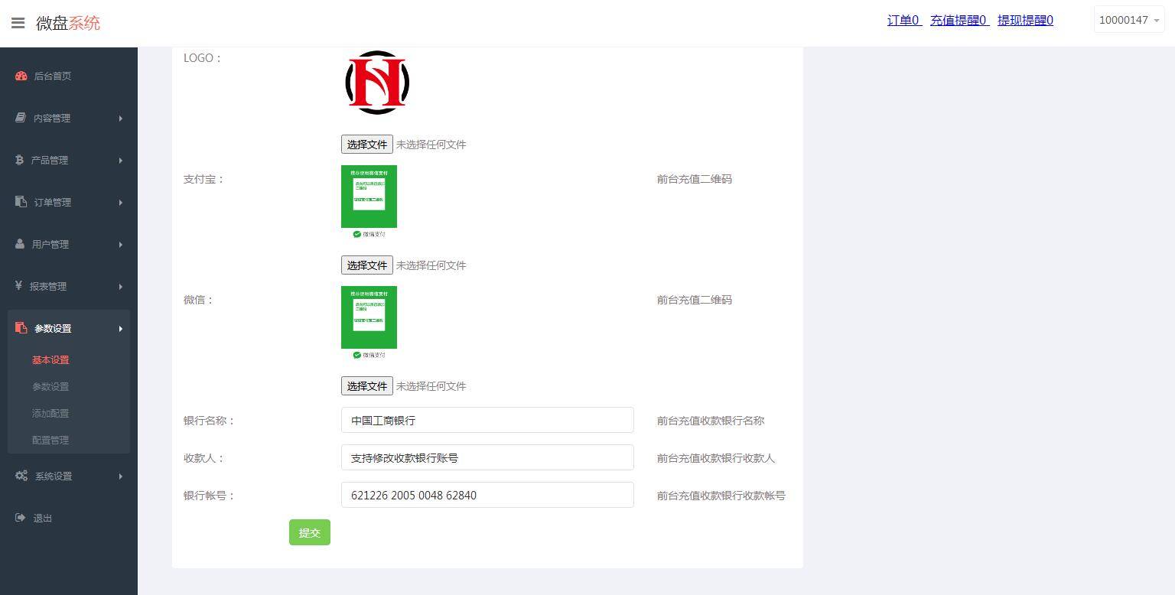The image size is (1175, 595).
Task: Select the 添加配置 submenu item
Action: 50,413
